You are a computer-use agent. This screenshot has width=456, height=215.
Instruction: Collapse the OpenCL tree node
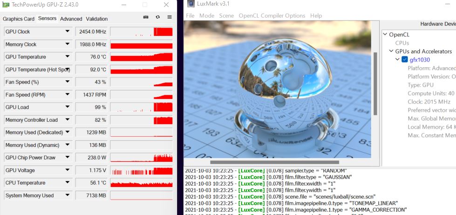pos(385,35)
